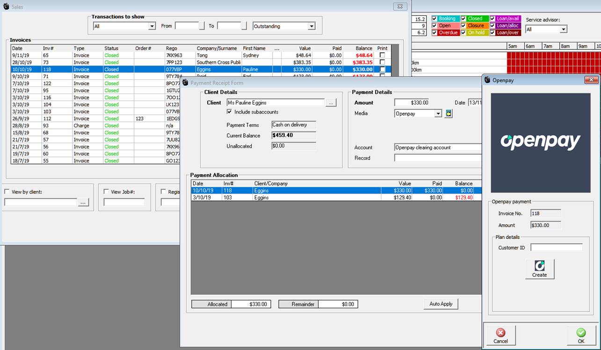This screenshot has height=350, width=601.
Task: Open the Outstanding filter dropdown
Action: [311, 27]
